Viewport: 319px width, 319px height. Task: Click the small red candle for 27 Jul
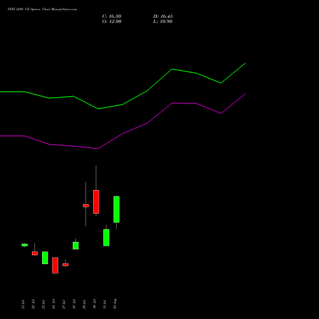tap(66, 265)
